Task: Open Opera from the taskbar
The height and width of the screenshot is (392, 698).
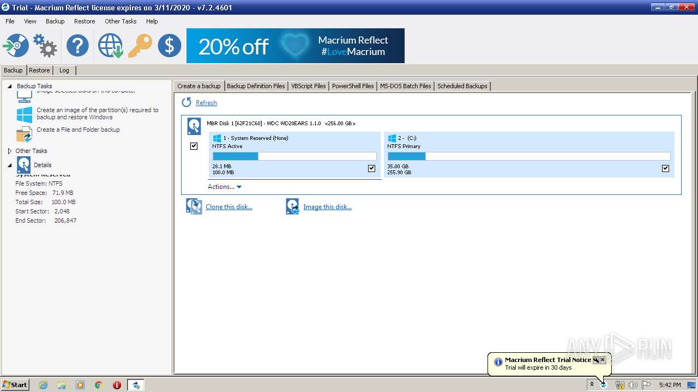Action: (x=117, y=385)
